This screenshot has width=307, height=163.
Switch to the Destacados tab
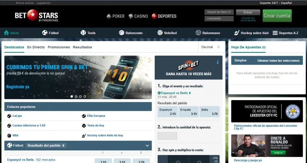[x=14, y=47]
